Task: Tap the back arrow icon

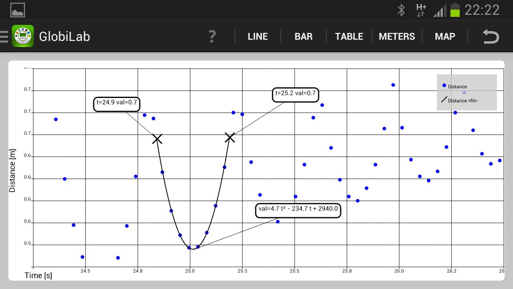Action: (491, 37)
